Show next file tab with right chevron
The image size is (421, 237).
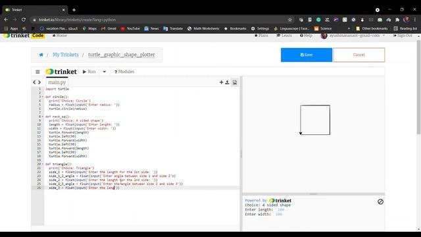click(39, 82)
